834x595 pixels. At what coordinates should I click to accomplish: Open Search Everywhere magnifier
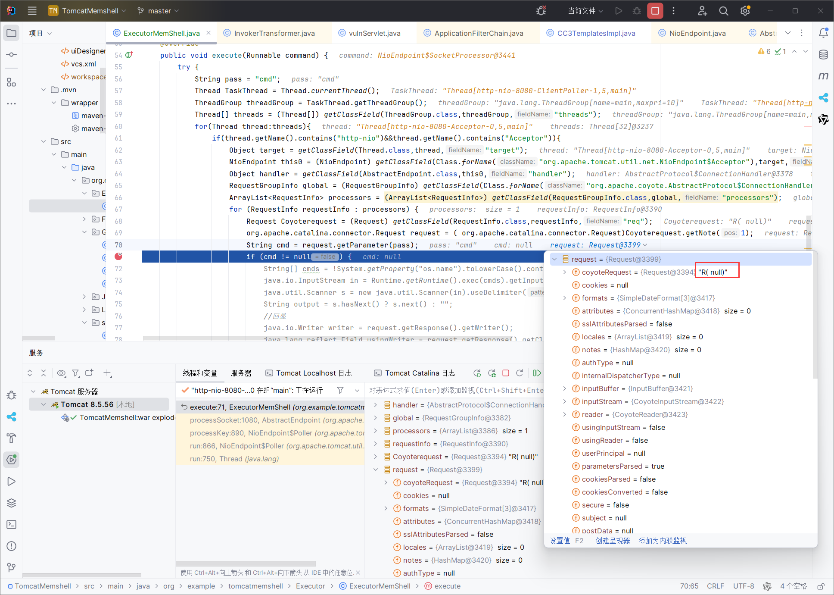(x=724, y=11)
